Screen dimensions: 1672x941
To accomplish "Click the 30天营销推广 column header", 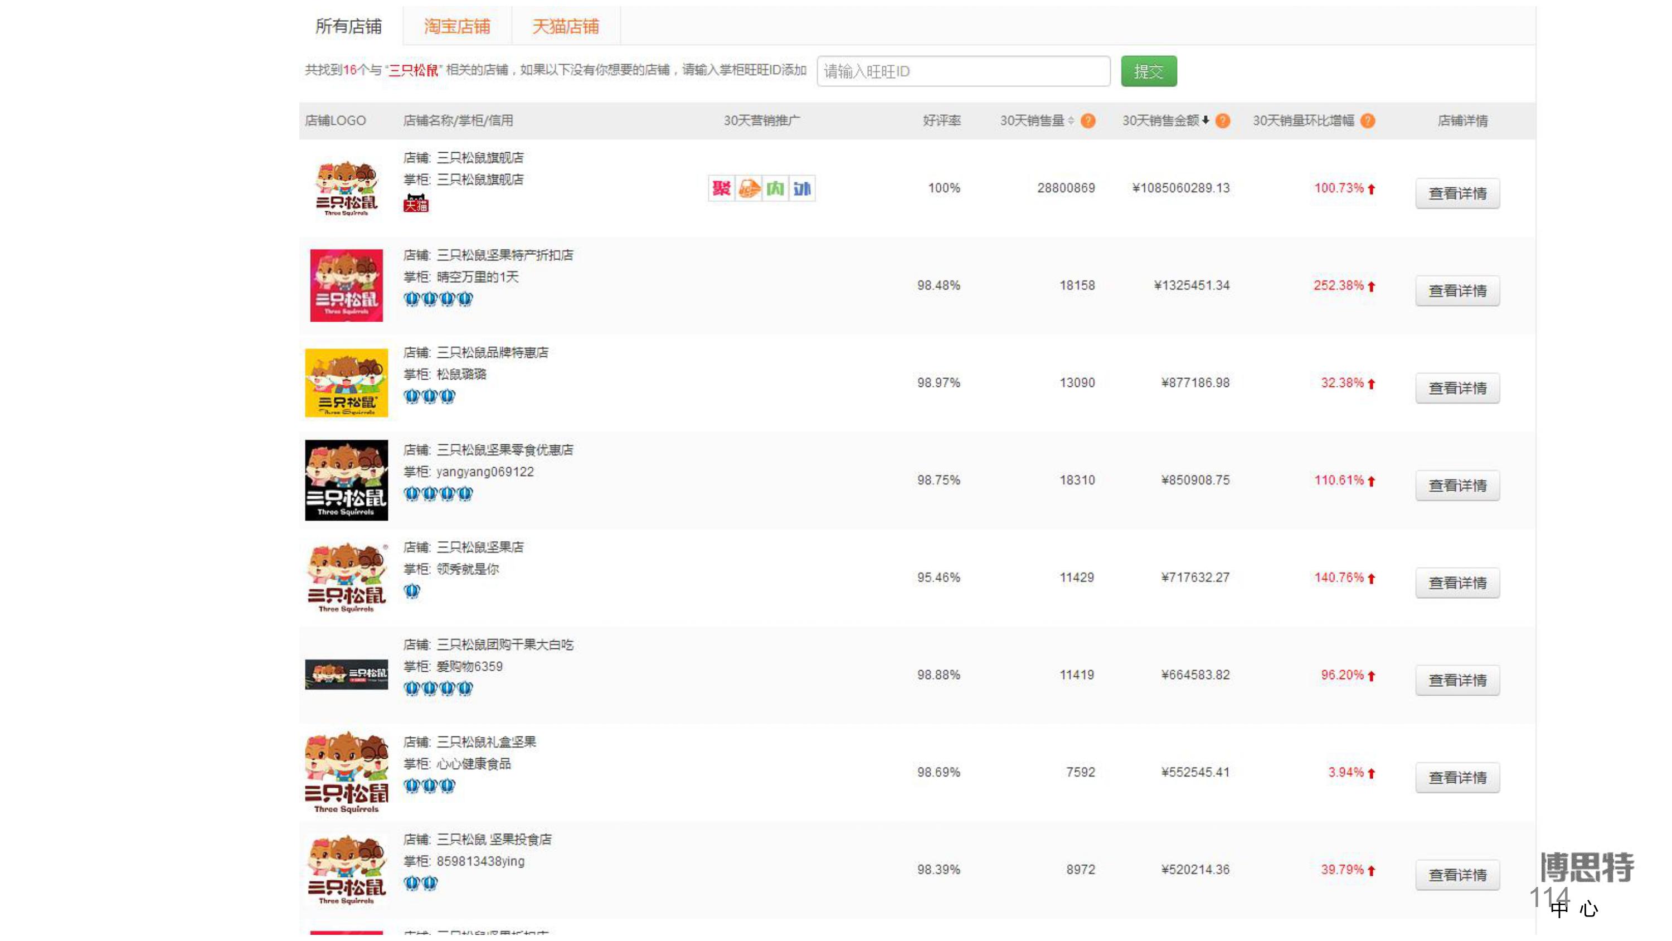I will [x=762, y=121].
